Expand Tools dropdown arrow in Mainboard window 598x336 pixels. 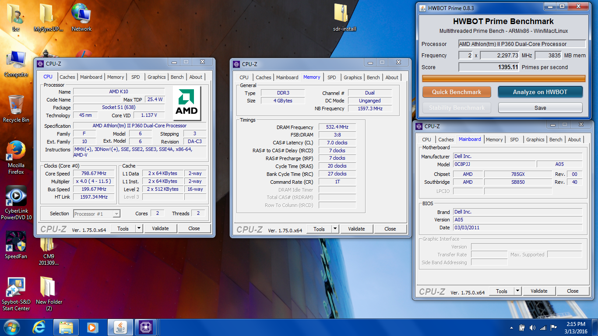(x=517, y=291)
